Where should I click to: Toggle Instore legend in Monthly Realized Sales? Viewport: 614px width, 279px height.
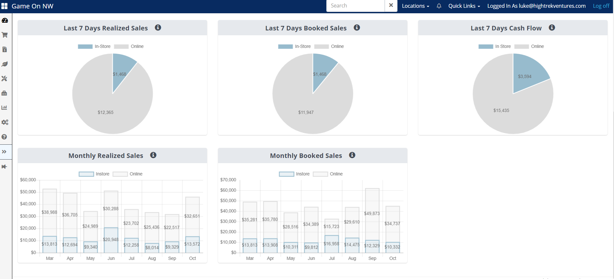pos(94,174)
